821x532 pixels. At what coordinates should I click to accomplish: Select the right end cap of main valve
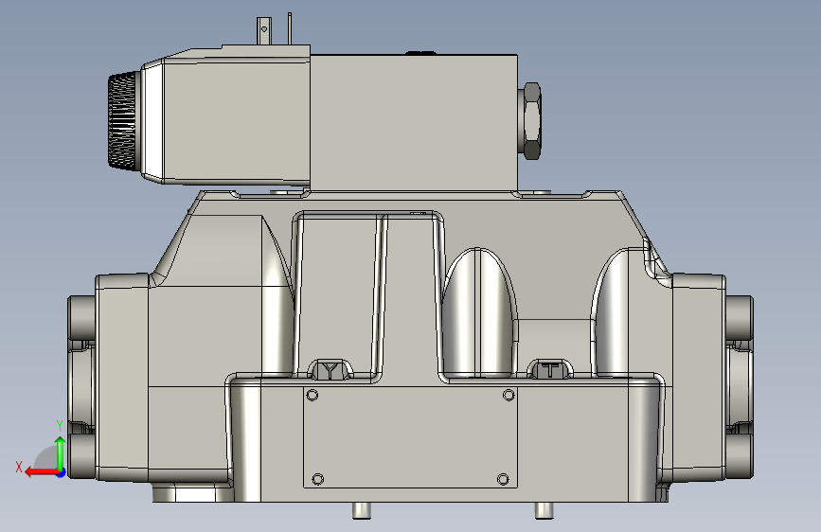(x=699, y=377)
